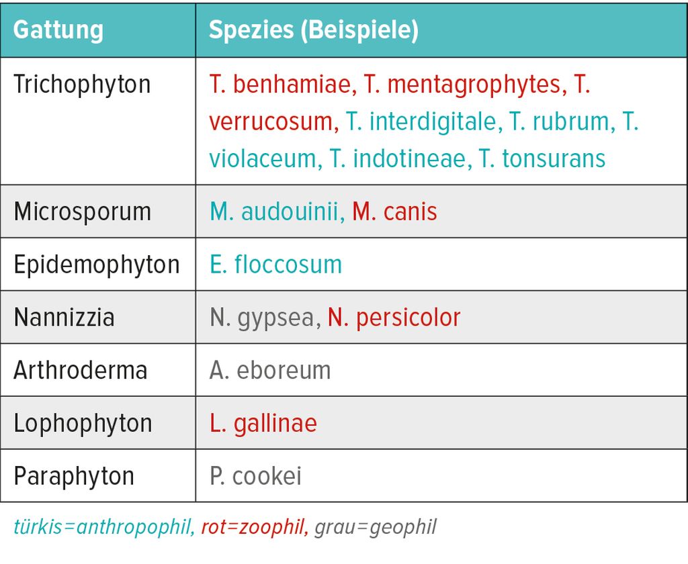Click the M. canis species entry

tap(395, 211)
